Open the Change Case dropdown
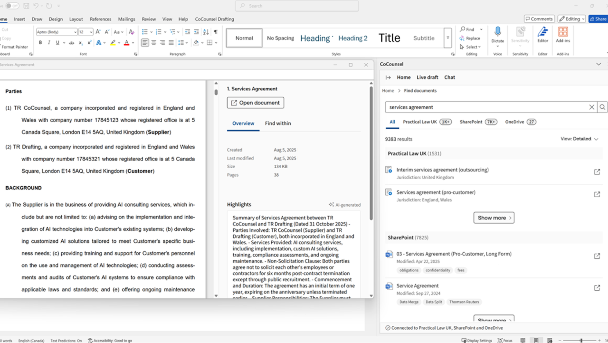Image resolution: width=608 pixels, height=343 pixels. (x=119, y=32)
